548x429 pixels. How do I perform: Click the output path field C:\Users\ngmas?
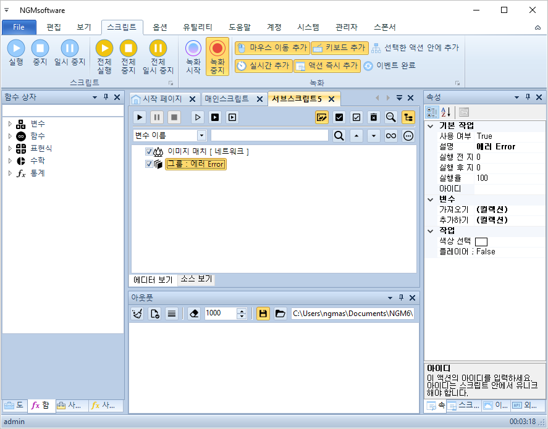(353, 314)
